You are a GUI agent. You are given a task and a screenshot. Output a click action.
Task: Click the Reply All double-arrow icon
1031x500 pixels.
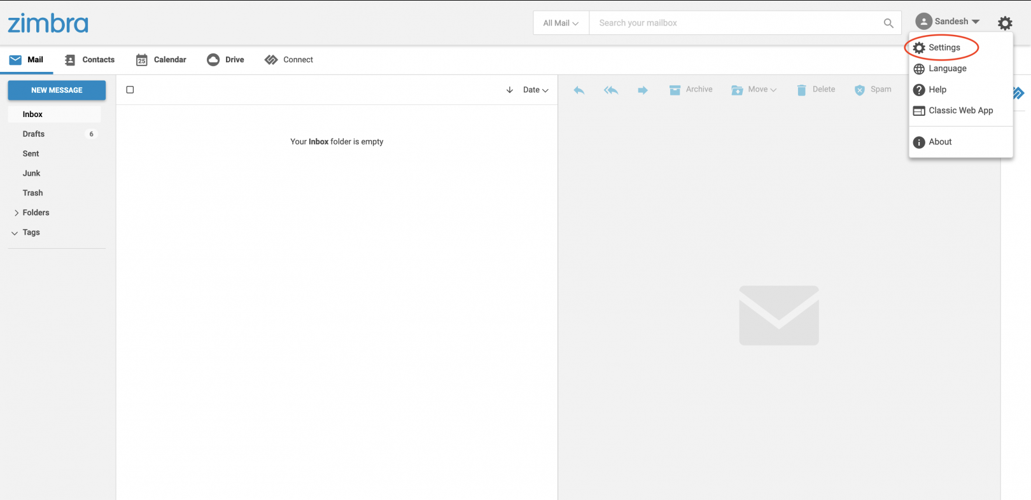(611, 90)
